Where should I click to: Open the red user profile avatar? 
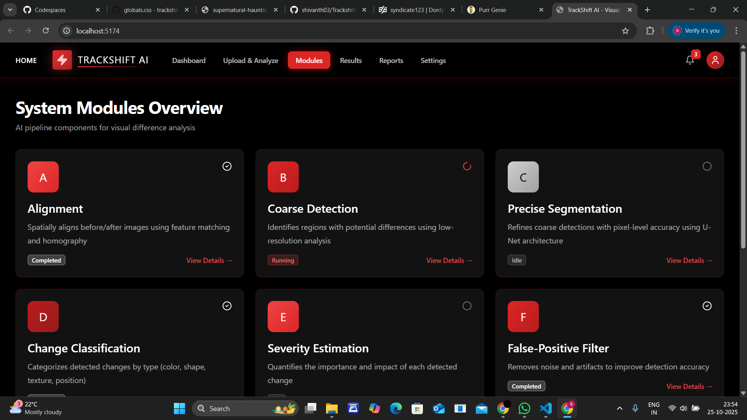[x=715, y=60]
